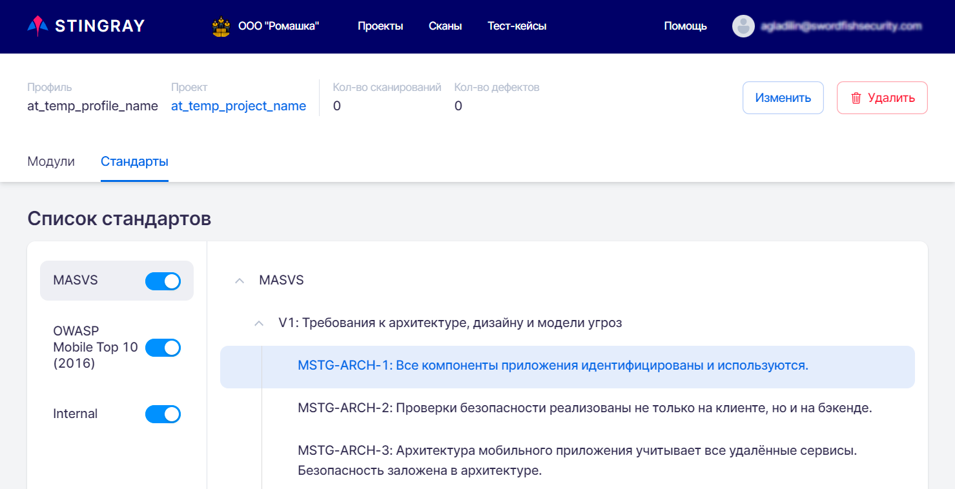Disable the OWASP Mobile Top 10 switch
Image resolution: width=955 pixels, height=489 pixels.
coord(163,348)
